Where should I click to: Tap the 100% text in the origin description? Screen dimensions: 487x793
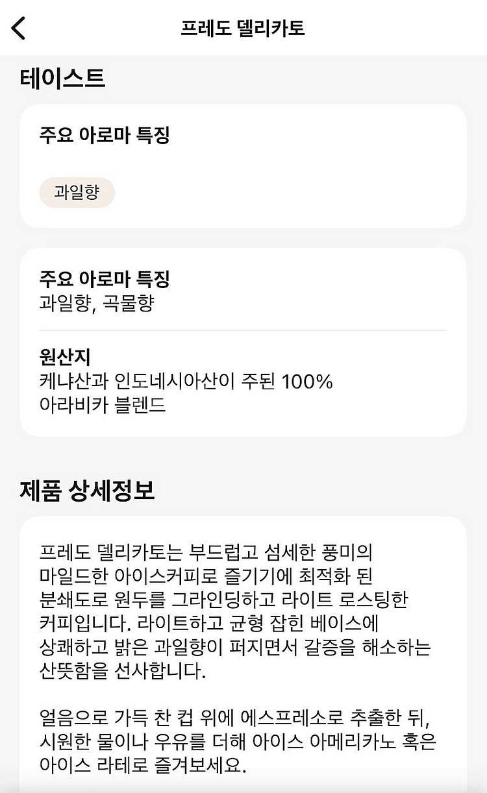(307, 381)
